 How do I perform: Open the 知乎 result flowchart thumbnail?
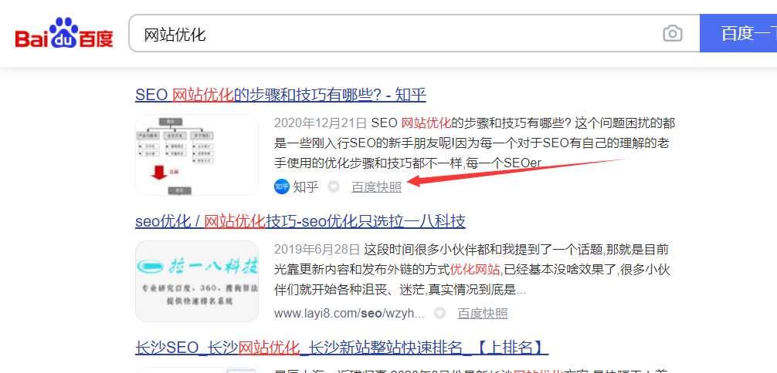[x=197, y=155]
